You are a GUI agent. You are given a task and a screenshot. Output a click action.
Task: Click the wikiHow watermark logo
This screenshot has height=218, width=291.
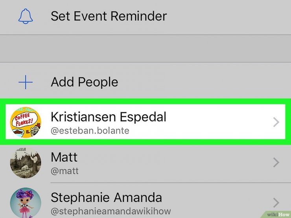pyautogui.click(x=278, y=214)
